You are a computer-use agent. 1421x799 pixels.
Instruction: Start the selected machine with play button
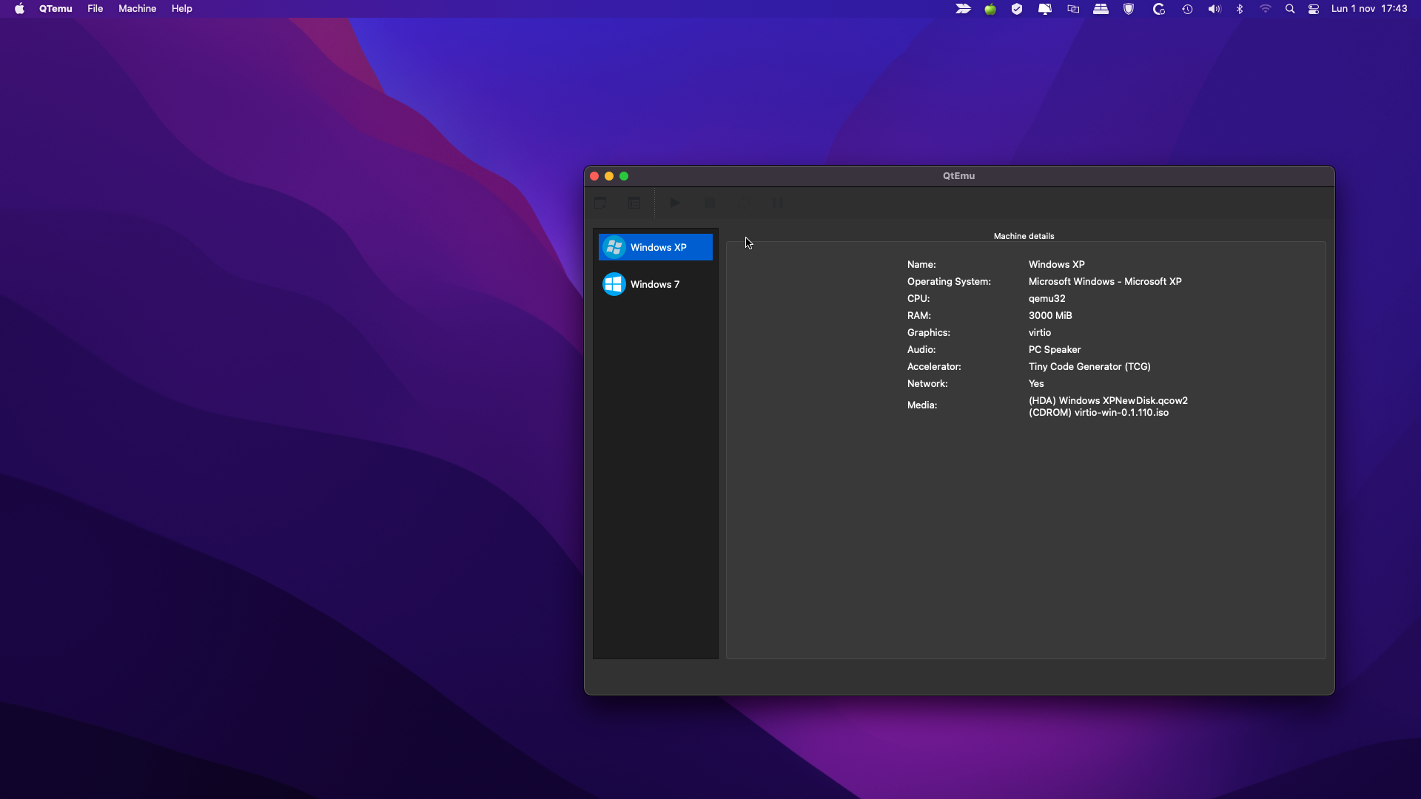tap(675, 203)
